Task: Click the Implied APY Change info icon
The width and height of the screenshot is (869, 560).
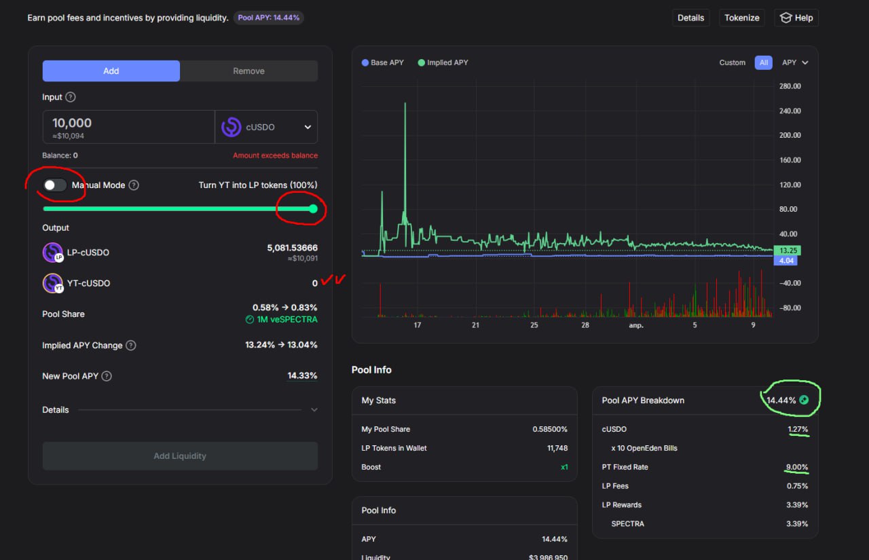Action: tap(131, 346)
